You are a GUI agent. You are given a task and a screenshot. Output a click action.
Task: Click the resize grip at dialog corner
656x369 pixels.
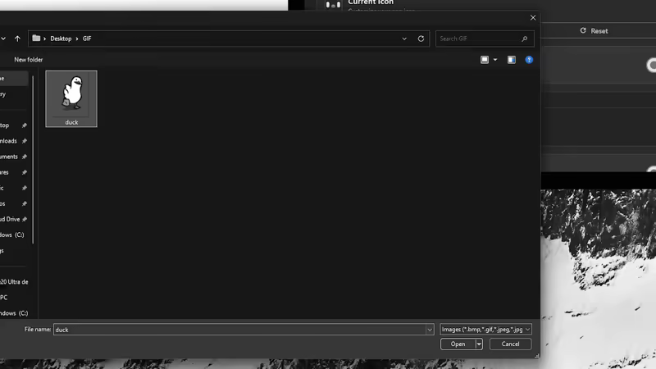click(537, 356)
